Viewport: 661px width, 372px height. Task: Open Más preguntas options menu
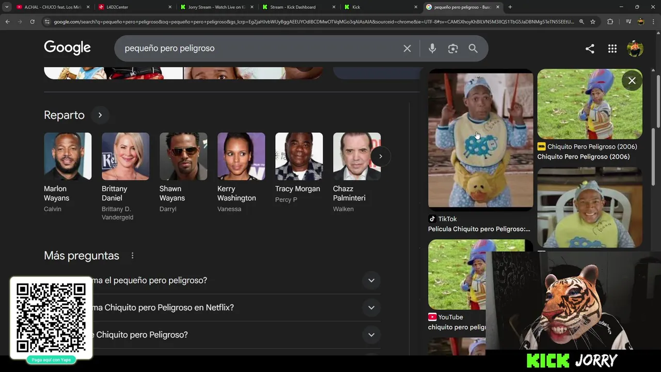132,256
